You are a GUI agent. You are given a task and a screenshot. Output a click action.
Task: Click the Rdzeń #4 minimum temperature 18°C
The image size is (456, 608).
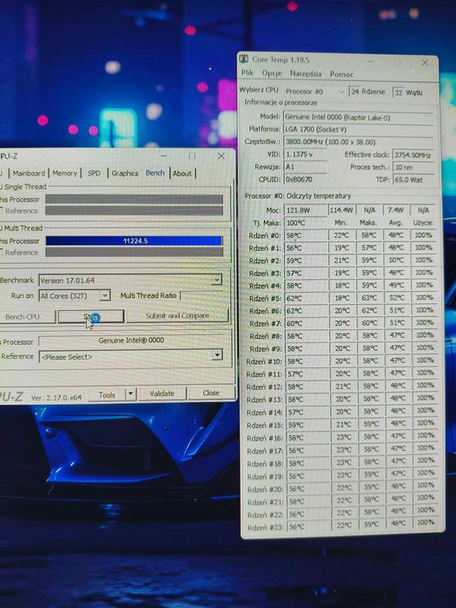pos(342,286)
